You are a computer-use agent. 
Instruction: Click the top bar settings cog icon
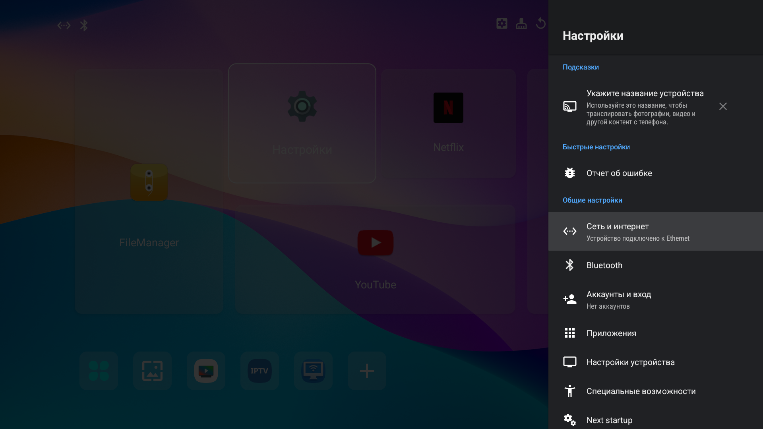point(502,24)
